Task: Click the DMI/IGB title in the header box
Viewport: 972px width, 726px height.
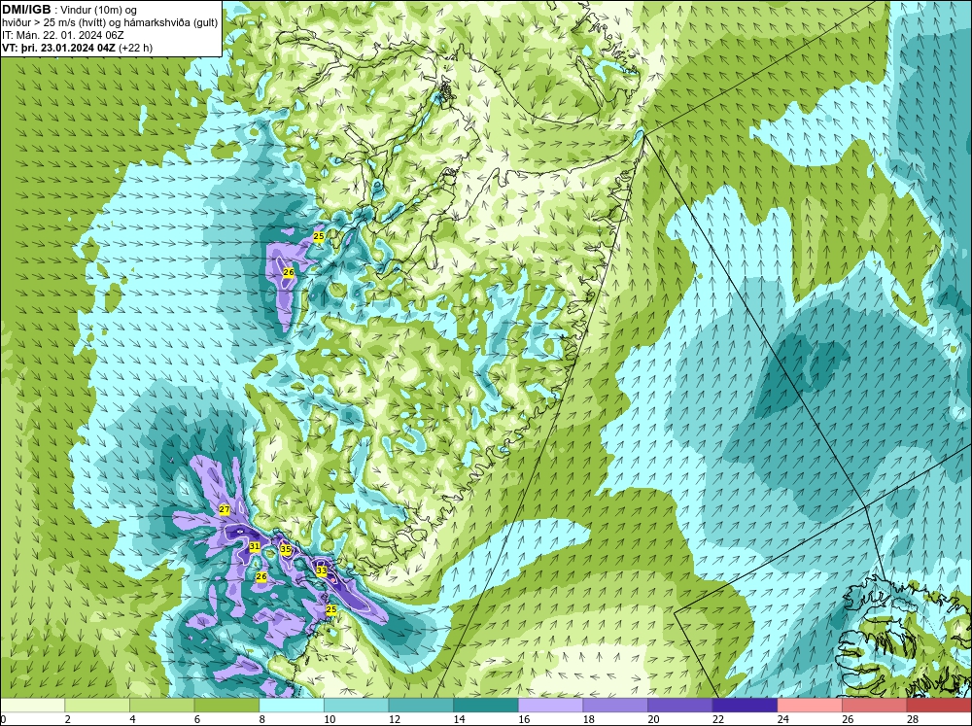Action: 26,10
